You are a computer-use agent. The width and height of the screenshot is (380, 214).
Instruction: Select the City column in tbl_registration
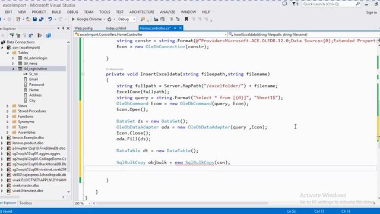(x=32, y=100)
